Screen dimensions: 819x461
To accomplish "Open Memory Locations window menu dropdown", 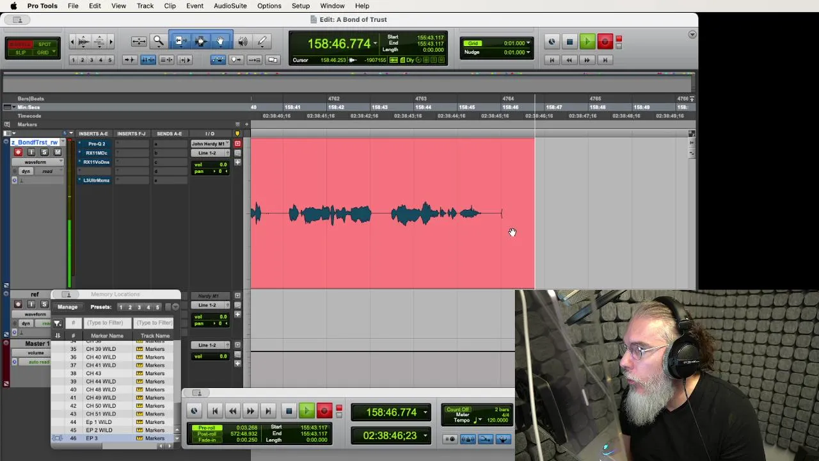I will tap(175, 307).
